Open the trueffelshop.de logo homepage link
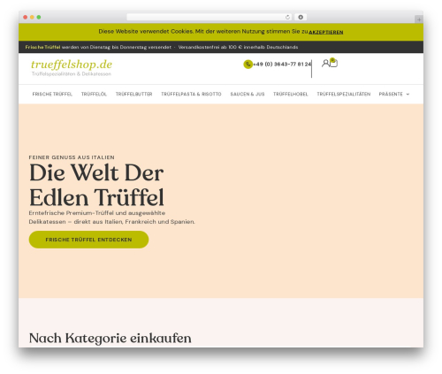The height and width of the screenshot is (374, 442). point(72,65)
